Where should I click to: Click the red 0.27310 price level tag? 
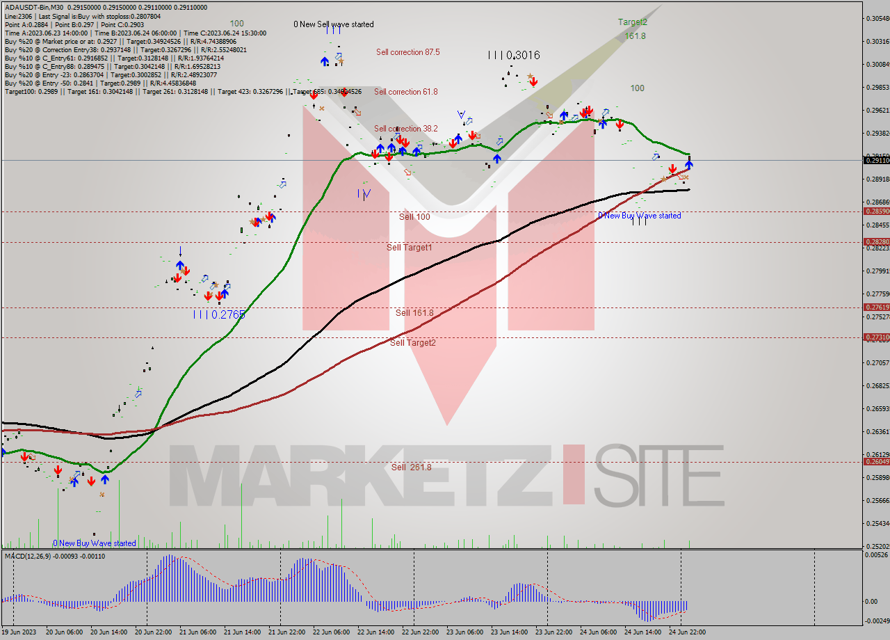coord(876,337)
